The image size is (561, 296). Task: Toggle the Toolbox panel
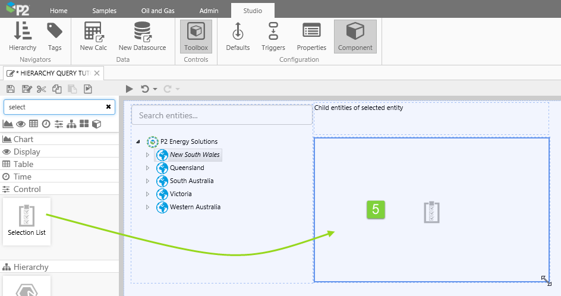pyautogui.click(x=196, y=37)
